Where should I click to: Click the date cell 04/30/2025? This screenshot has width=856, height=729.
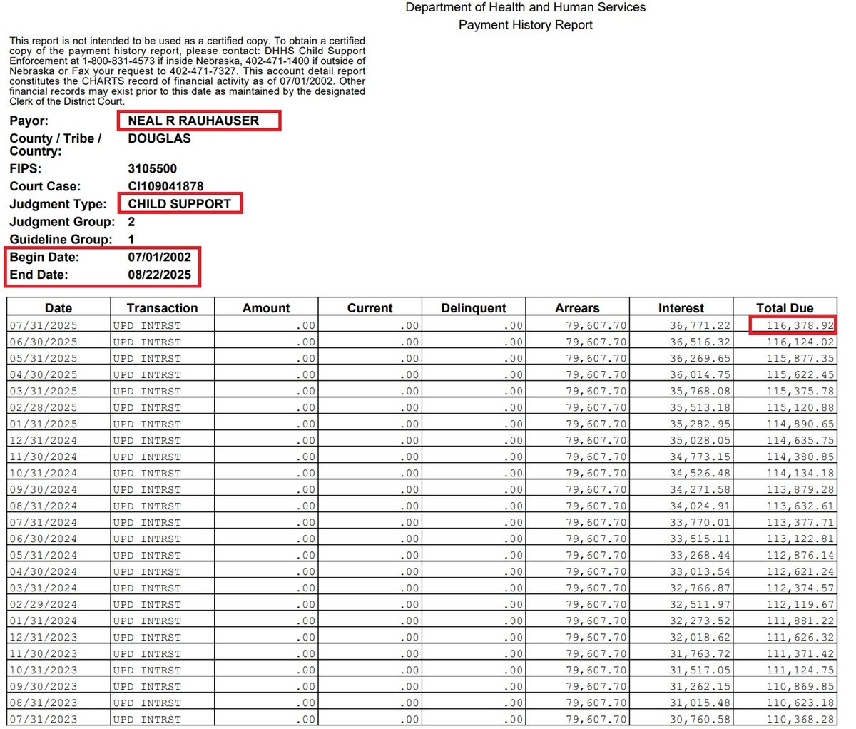[44, 374]
